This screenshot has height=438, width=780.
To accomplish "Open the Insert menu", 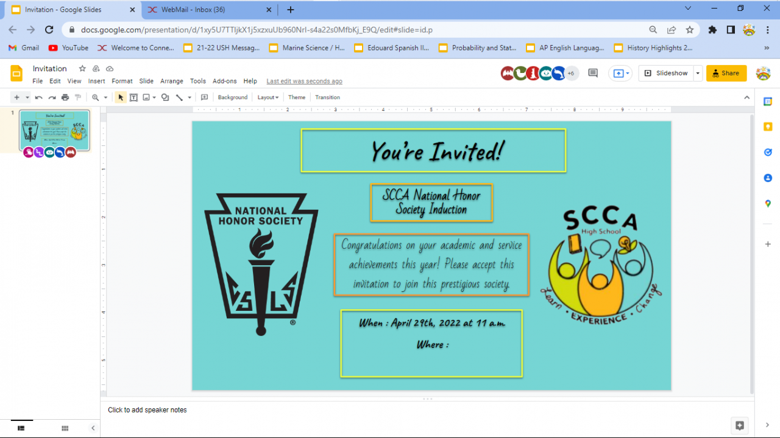I will tap(97, 81).
